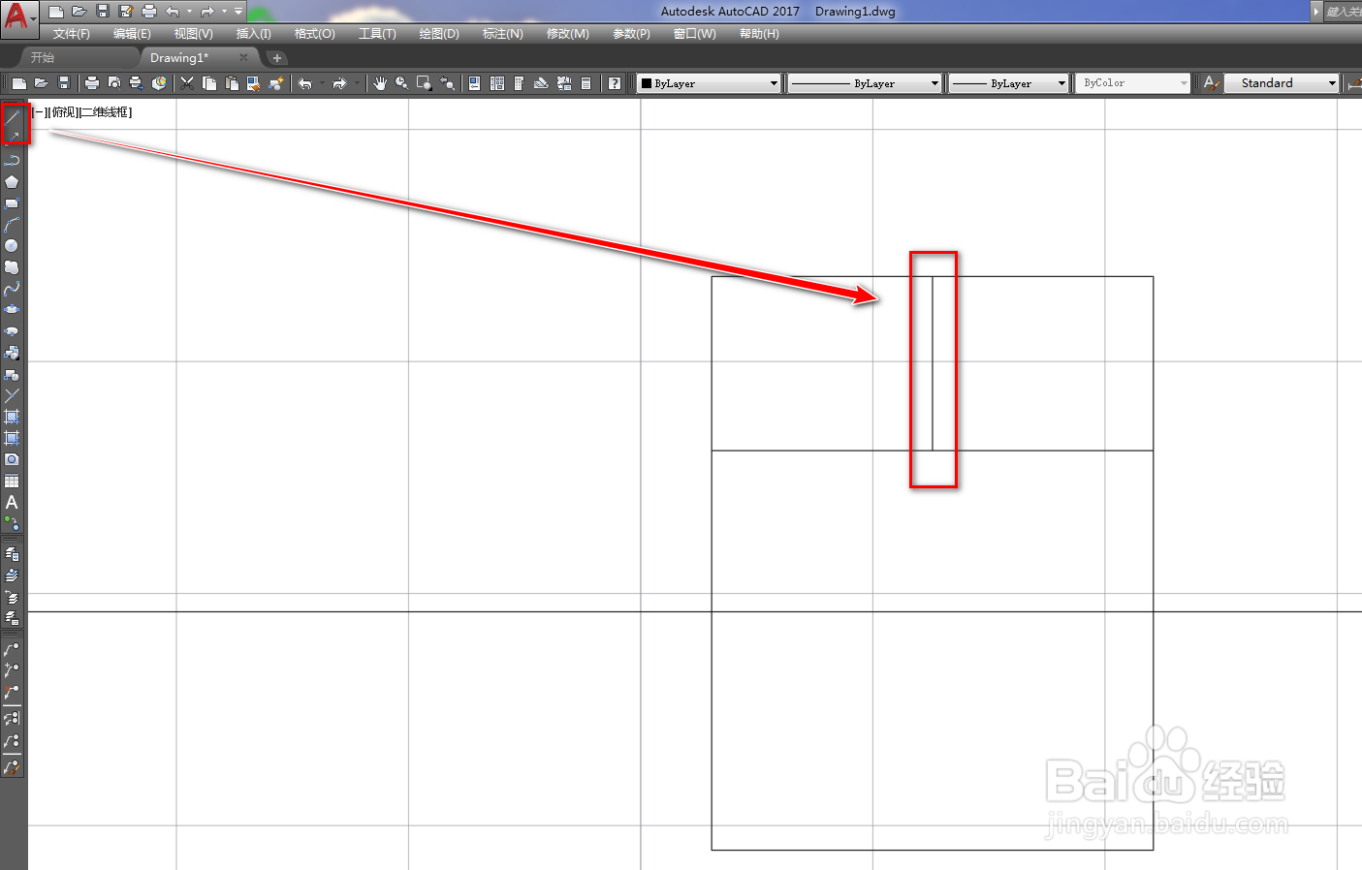The height and width of the screenshot is (870, 1362).
Task: Click the 俯视 view control label
Action: coord(63,112)
